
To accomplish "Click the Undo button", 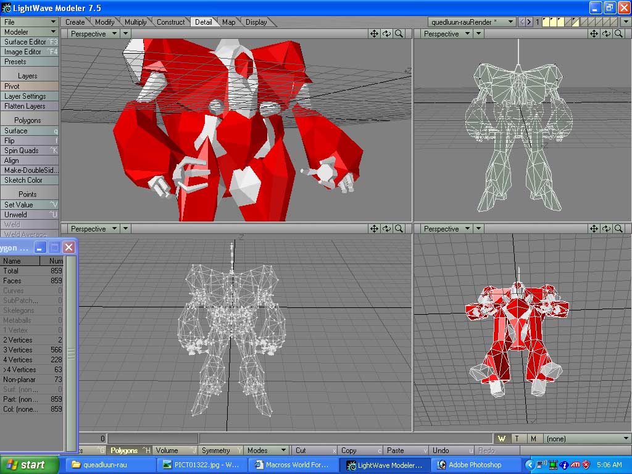I will [451, 450].
